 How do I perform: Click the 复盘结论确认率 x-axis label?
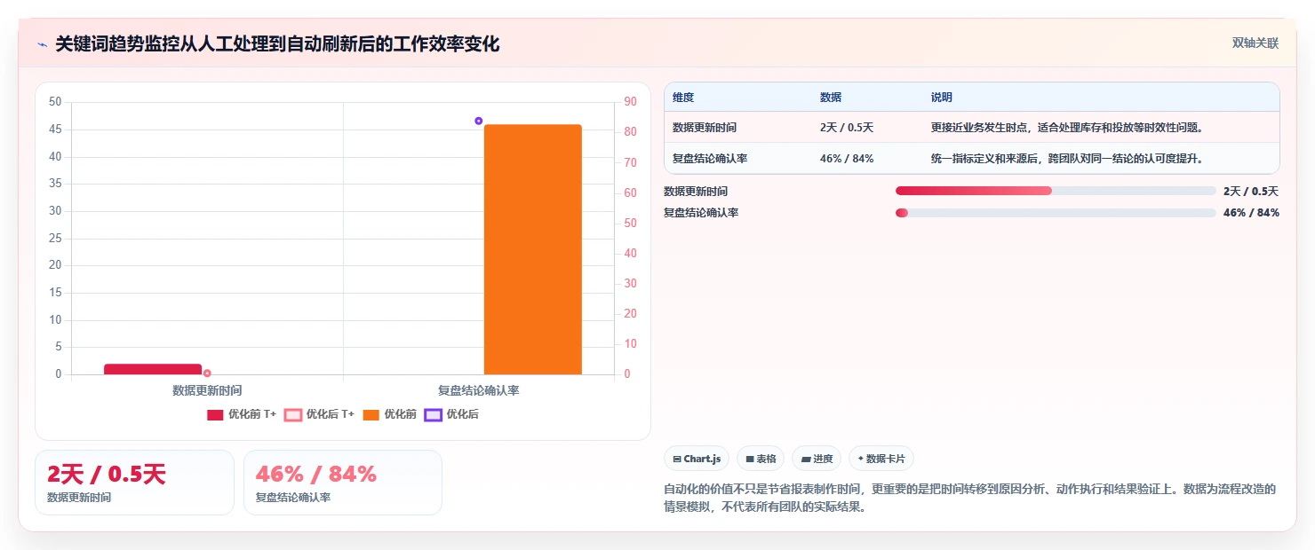[478, 389]
